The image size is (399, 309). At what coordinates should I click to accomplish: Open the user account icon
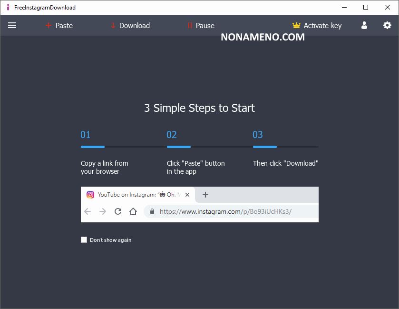tap(364, 26)
